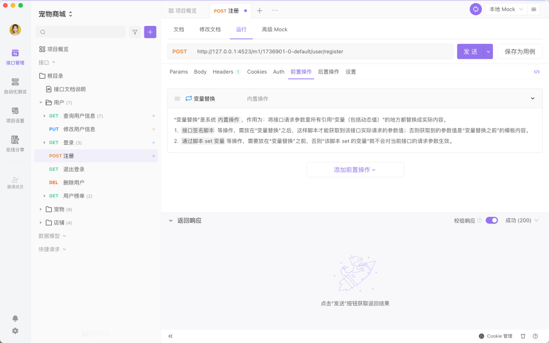Click the trash icon in the bottom bar
Viewport: 549px width, 343px height.
(523, 336)
